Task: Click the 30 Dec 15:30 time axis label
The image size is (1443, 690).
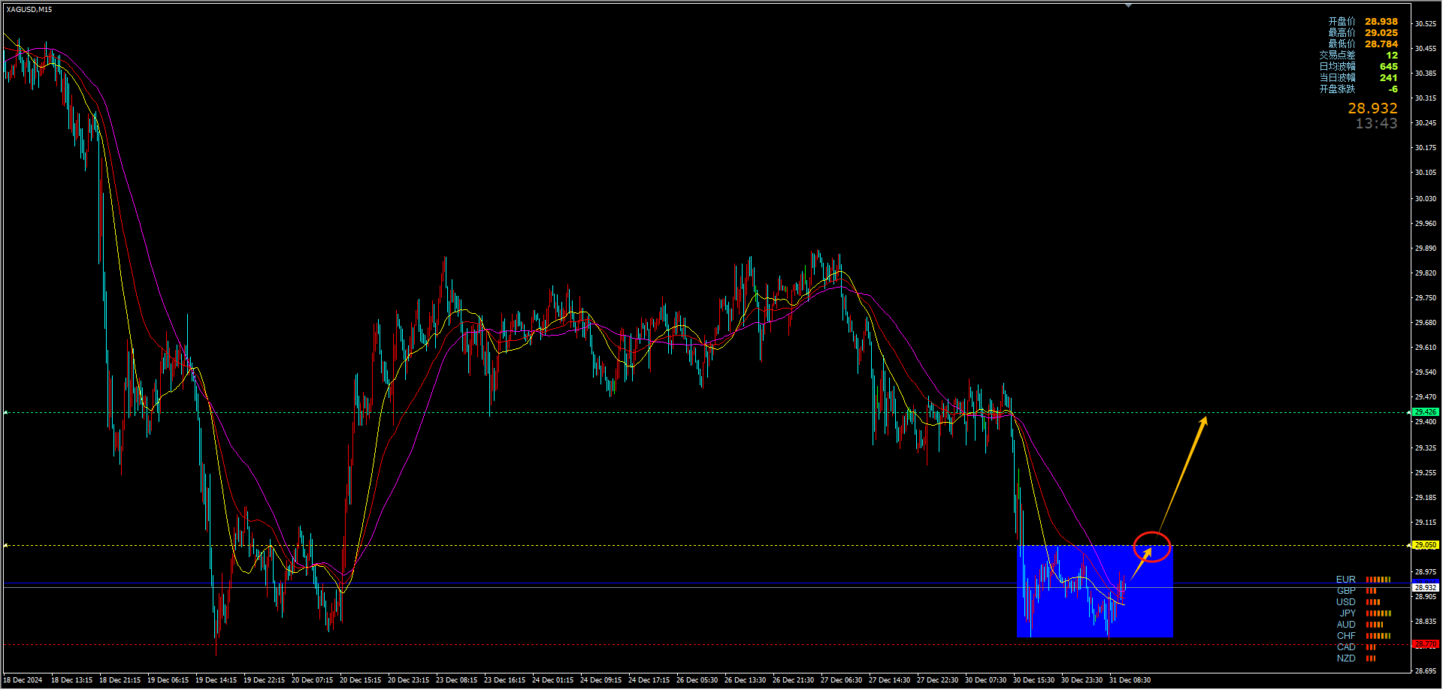Action: 1034,680
